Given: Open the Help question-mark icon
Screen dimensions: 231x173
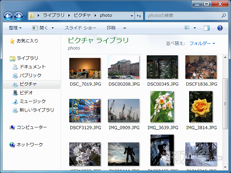Looking at the screenshot, I should pos(220,28).
